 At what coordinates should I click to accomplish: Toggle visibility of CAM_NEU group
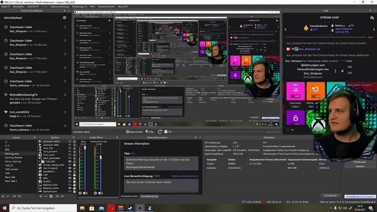tap(70, 161)
